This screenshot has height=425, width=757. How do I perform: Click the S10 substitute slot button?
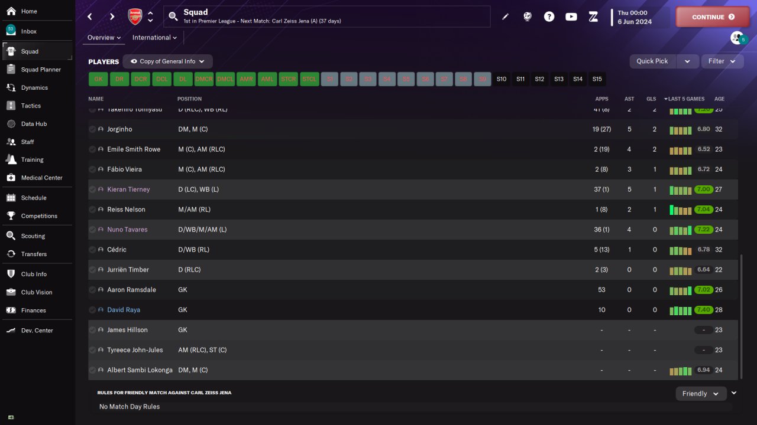pyautogui.click(x=502, y=79)
